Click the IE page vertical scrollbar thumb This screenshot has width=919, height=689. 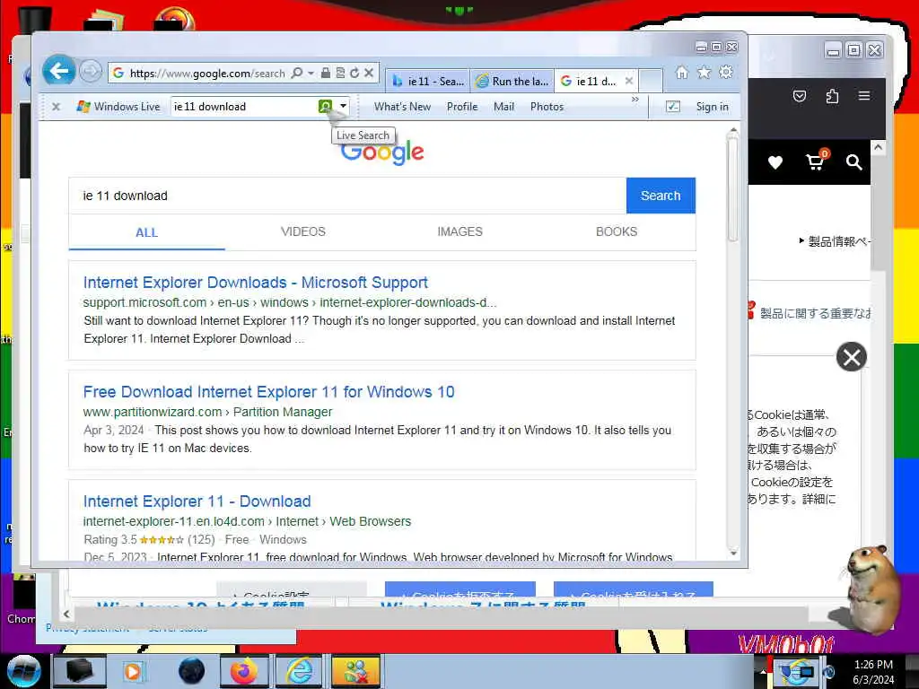coord(732,188)
